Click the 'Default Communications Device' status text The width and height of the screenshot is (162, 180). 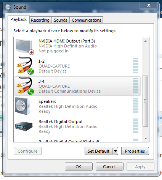click(x=69, y=91)
